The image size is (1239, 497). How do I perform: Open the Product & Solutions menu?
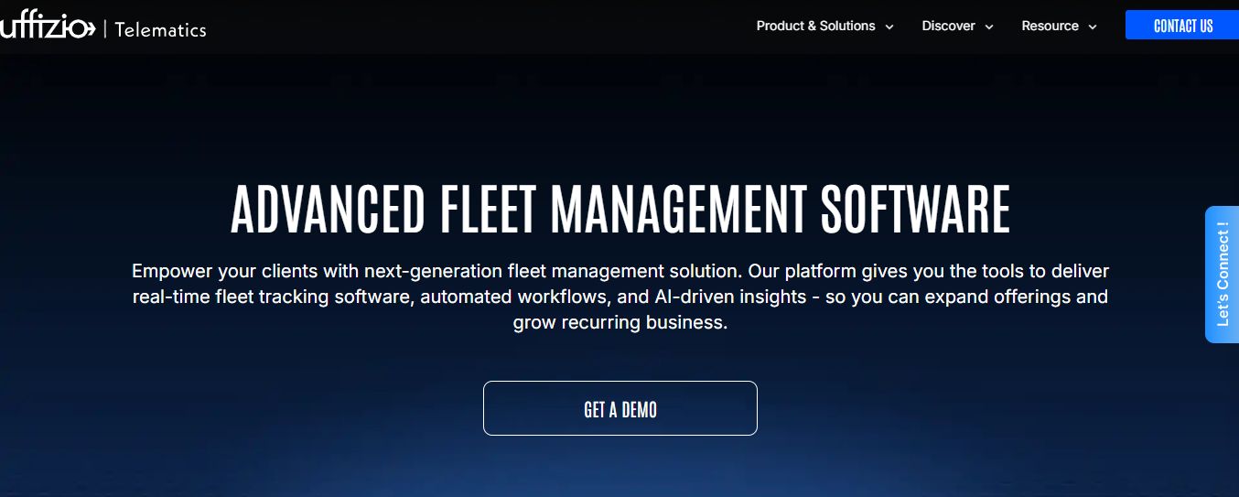click(815, 26)
